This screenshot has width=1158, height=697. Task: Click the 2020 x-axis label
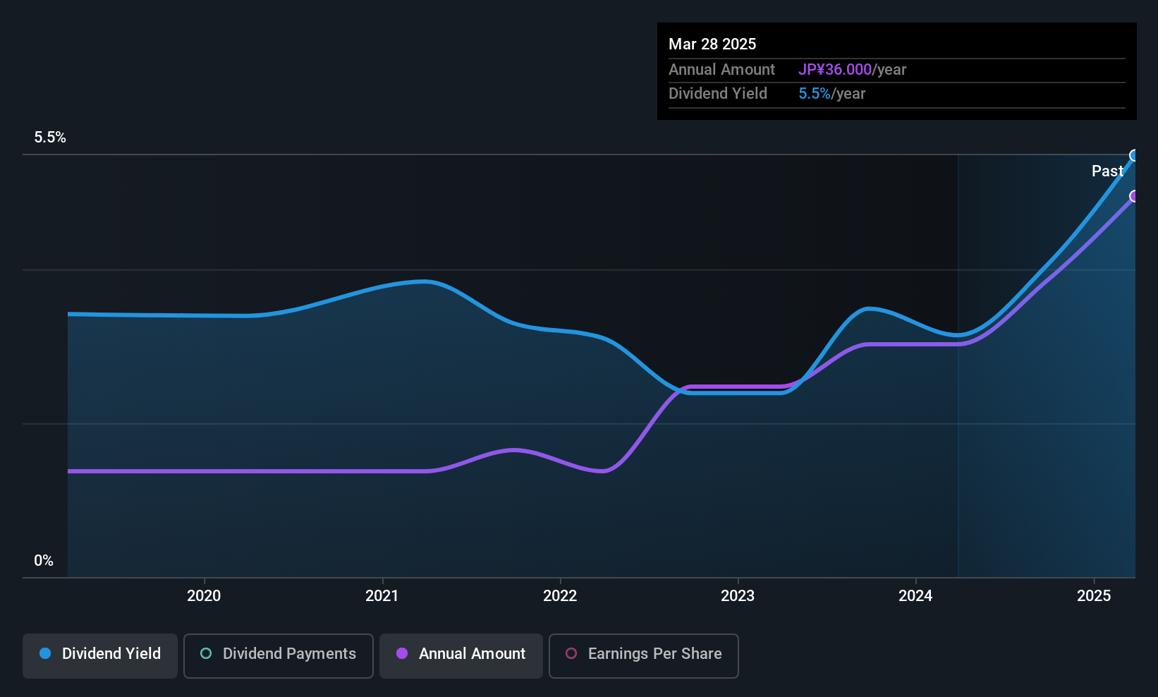pos(204,596)
